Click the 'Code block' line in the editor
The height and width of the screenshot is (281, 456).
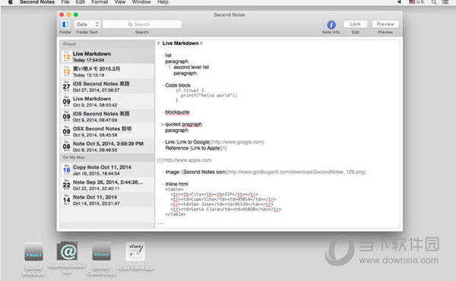(x=177, y=85)
